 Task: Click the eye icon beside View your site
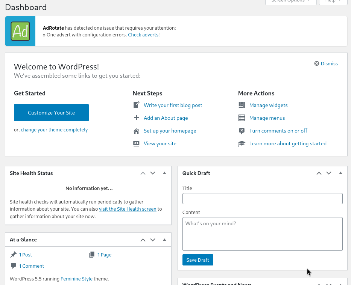137,143
